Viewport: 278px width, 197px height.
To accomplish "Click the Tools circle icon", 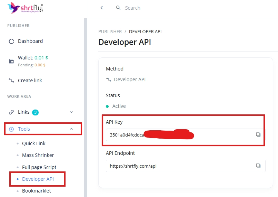I will pos(11,129).
